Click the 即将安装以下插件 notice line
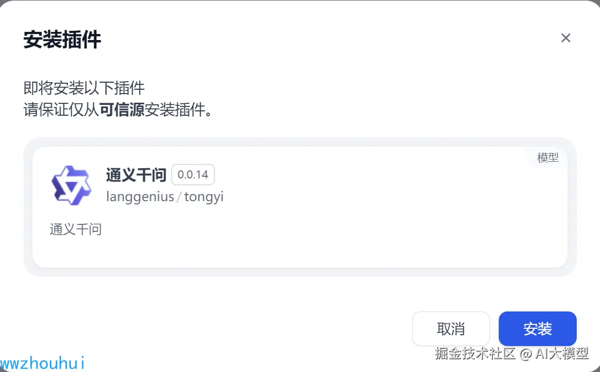The height and width of the screenshot is (372, 600). click(x=84, y=88)
